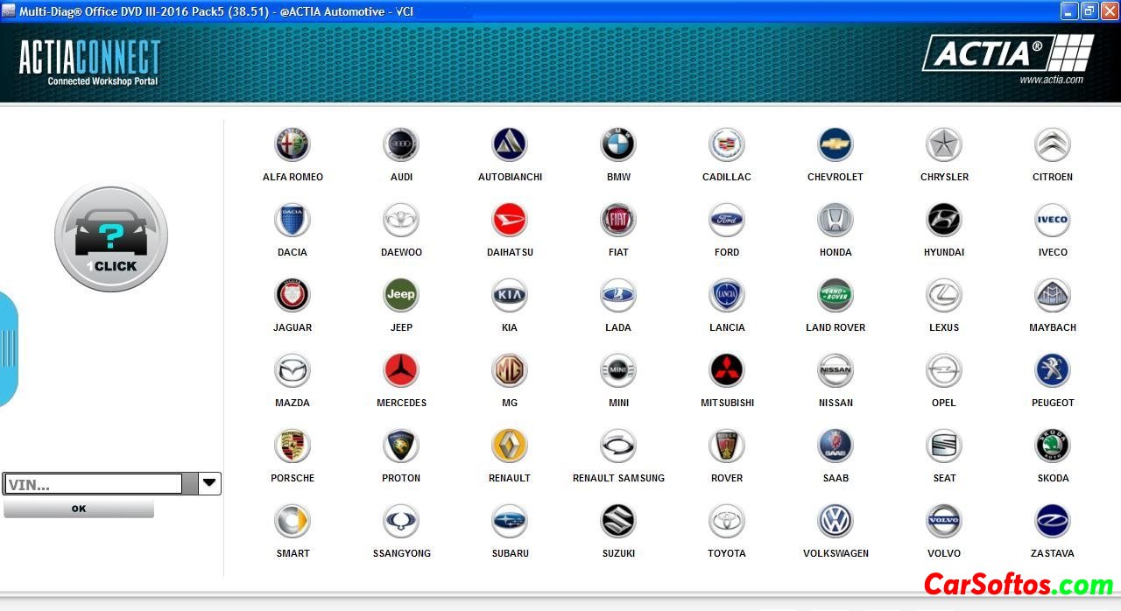Select the Volvo logo
Screen dimensions: 1121x611
coord(944,522)
